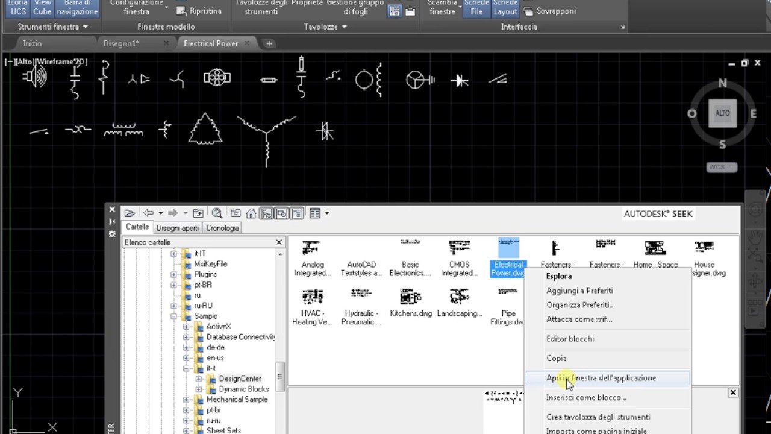Select the Hydraulic - Pneumatic drawing thumbnail

pos(361,307)
